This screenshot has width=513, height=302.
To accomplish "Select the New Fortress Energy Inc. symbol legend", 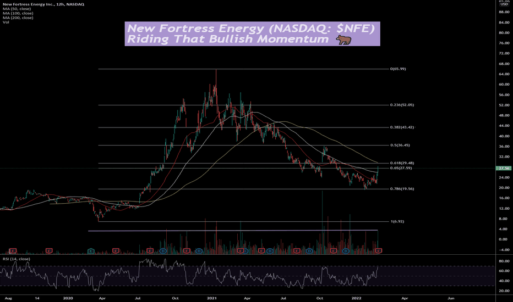I will [43, 4].
